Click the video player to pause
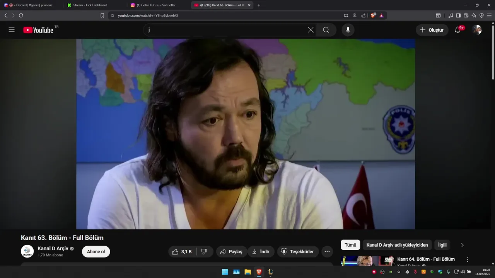 pos(246,134)
